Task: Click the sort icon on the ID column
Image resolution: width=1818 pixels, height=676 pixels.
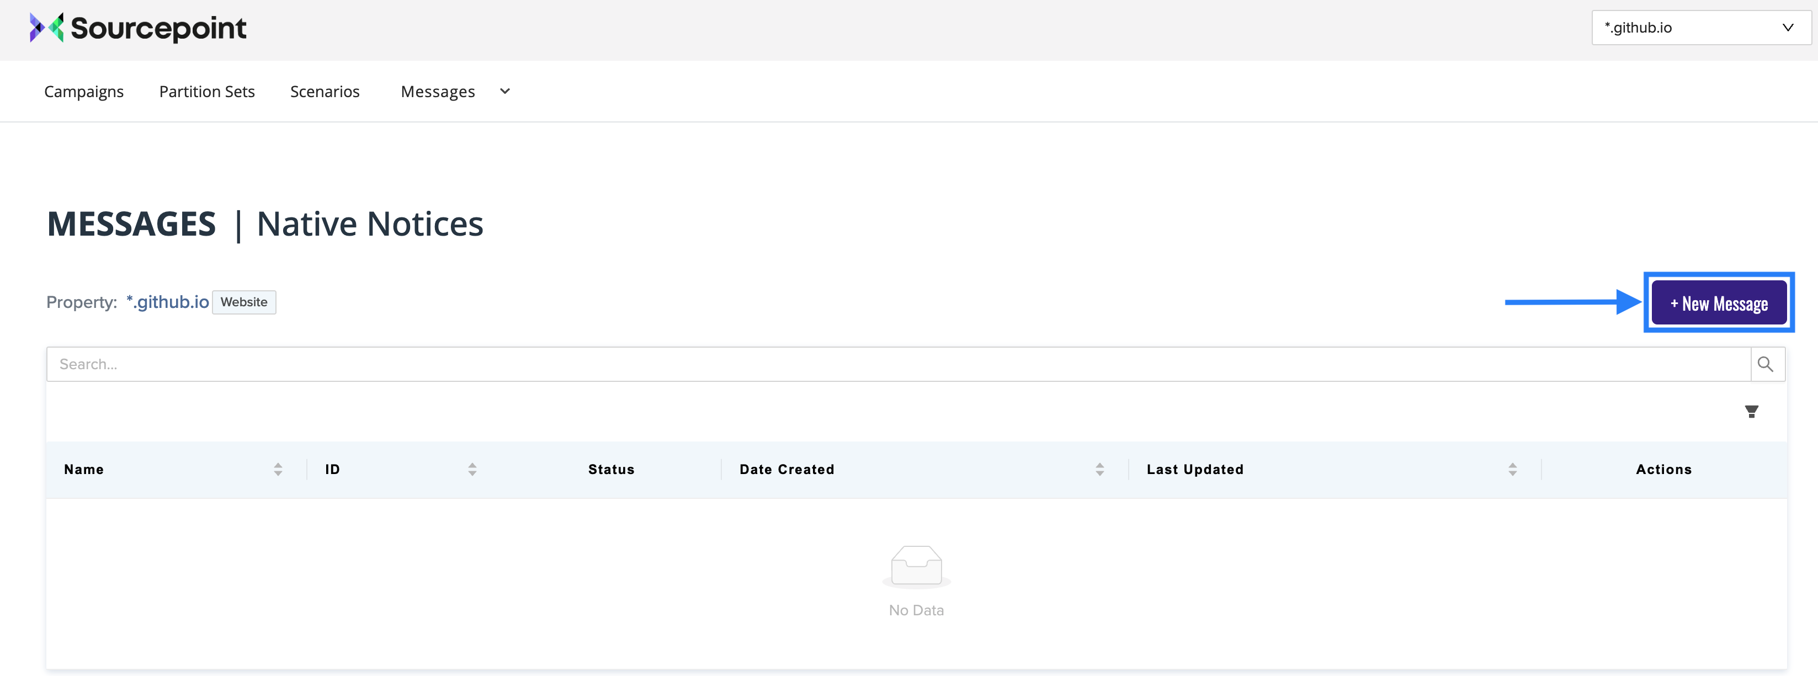Action: (472, 469)
